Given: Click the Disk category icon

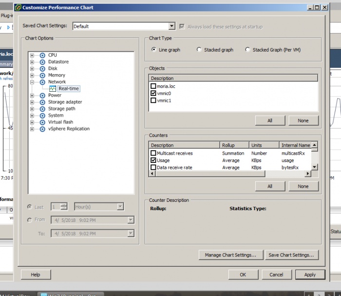Looking at the screenshot, I should pos(43,69).
